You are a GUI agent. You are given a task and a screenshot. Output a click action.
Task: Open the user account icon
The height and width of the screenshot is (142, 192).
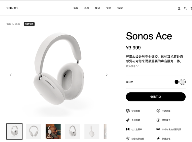point(179,8)
